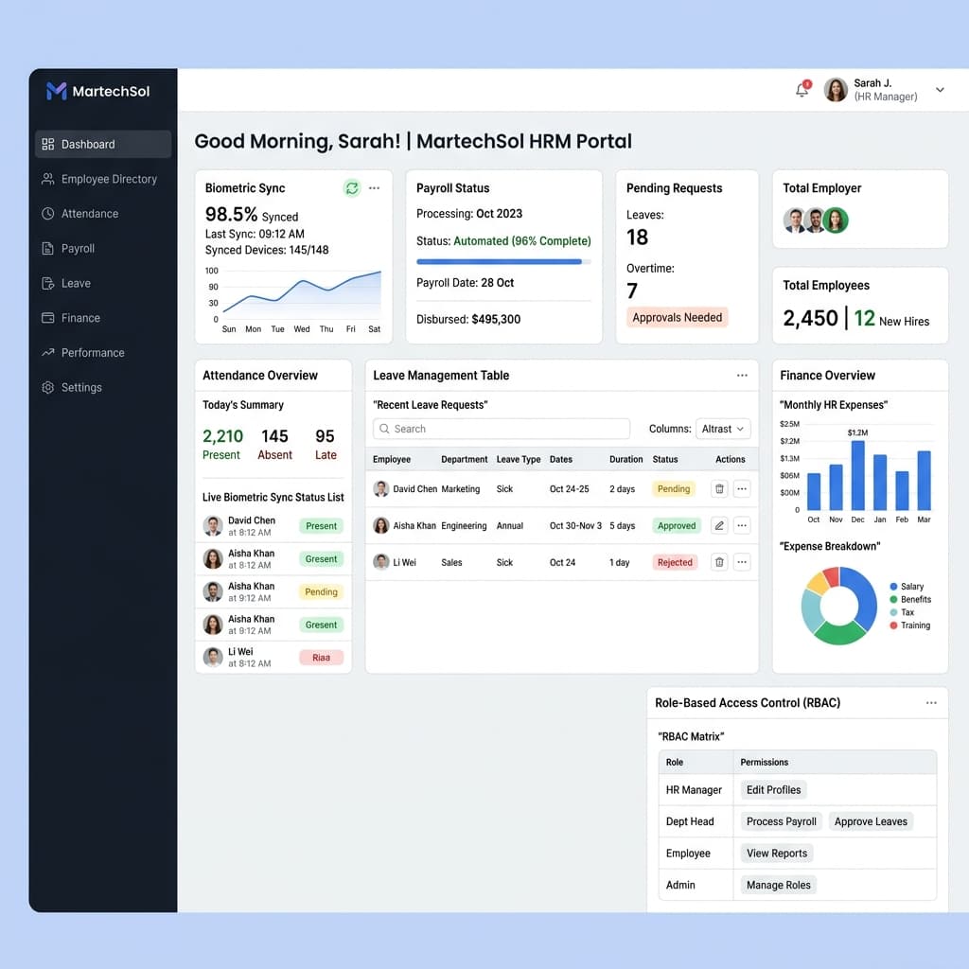This screenshot has height=969, width=969.
Task: Click David Chen avatar in leave table
Action: coord(381,489)
